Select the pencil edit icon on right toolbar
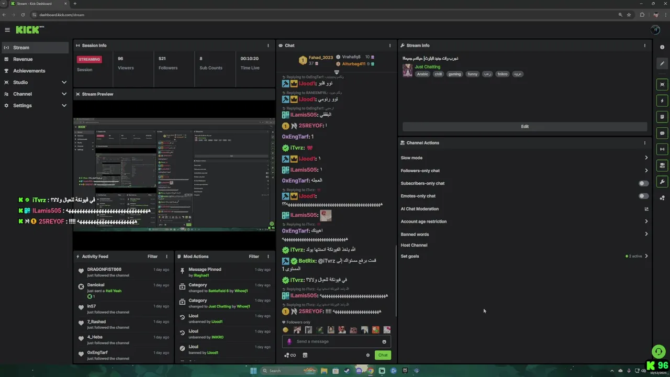The width and height of the screenshot is (670, 377). [x=662, y=64]
